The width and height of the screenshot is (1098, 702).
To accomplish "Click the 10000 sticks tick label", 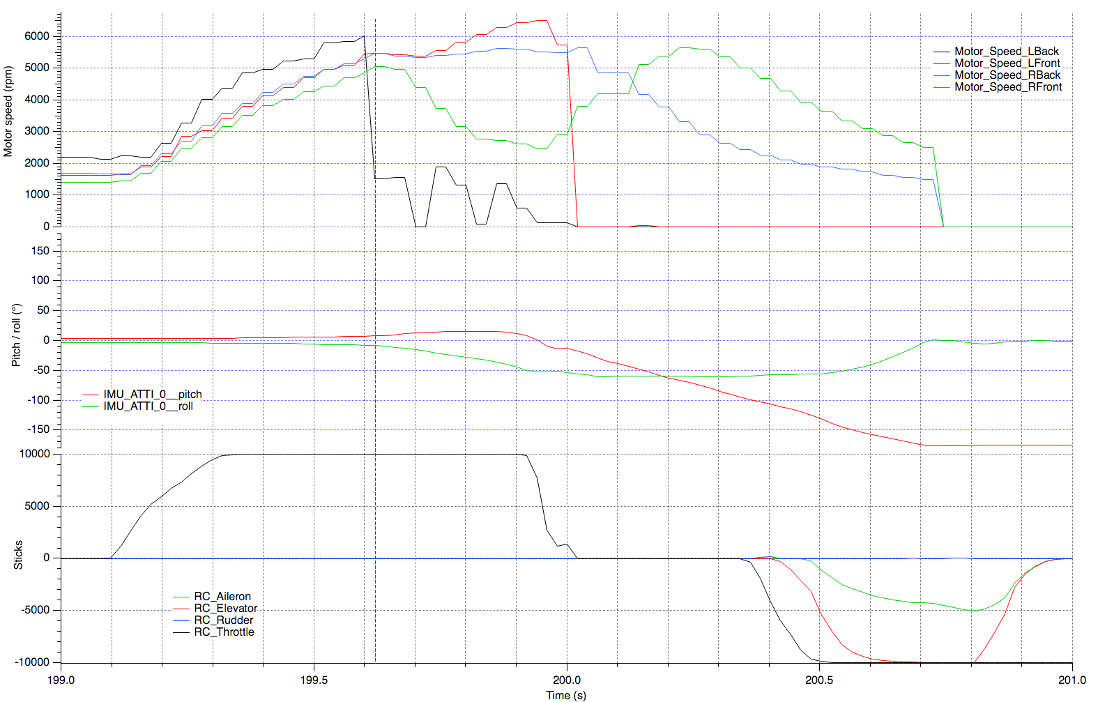I will pyautogui.click(x=35, y=454).
